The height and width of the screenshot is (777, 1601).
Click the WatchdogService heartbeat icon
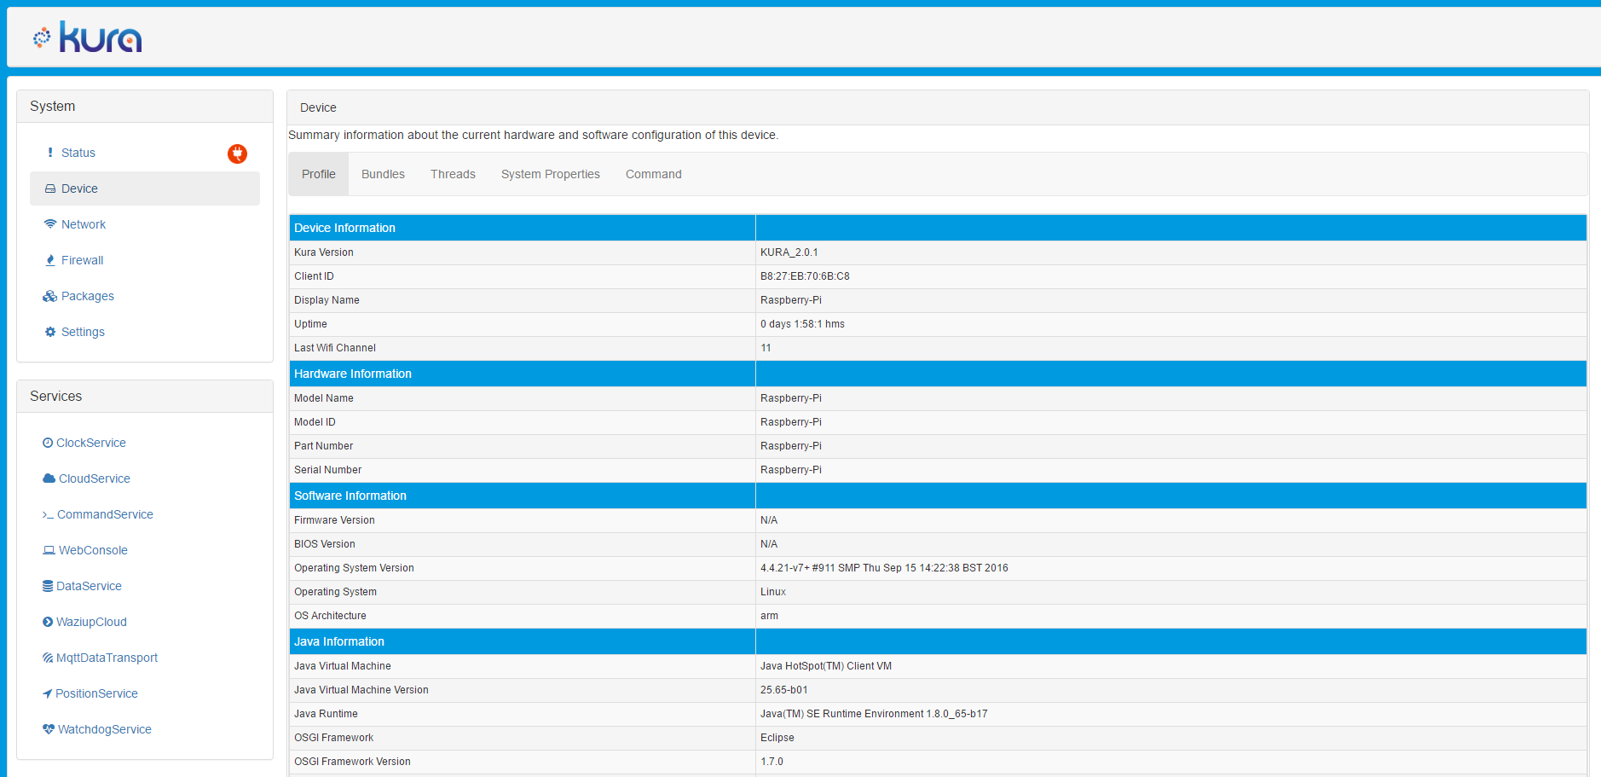[x=49, y=729]
